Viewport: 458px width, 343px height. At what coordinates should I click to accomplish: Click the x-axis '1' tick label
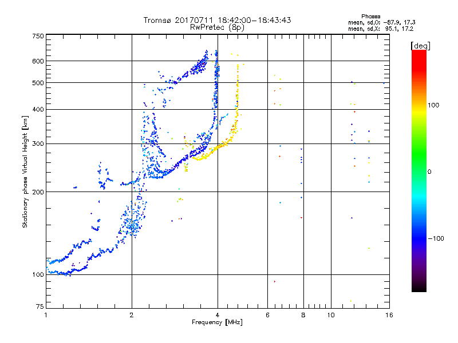pyautogui.click(x=46, y=315)
